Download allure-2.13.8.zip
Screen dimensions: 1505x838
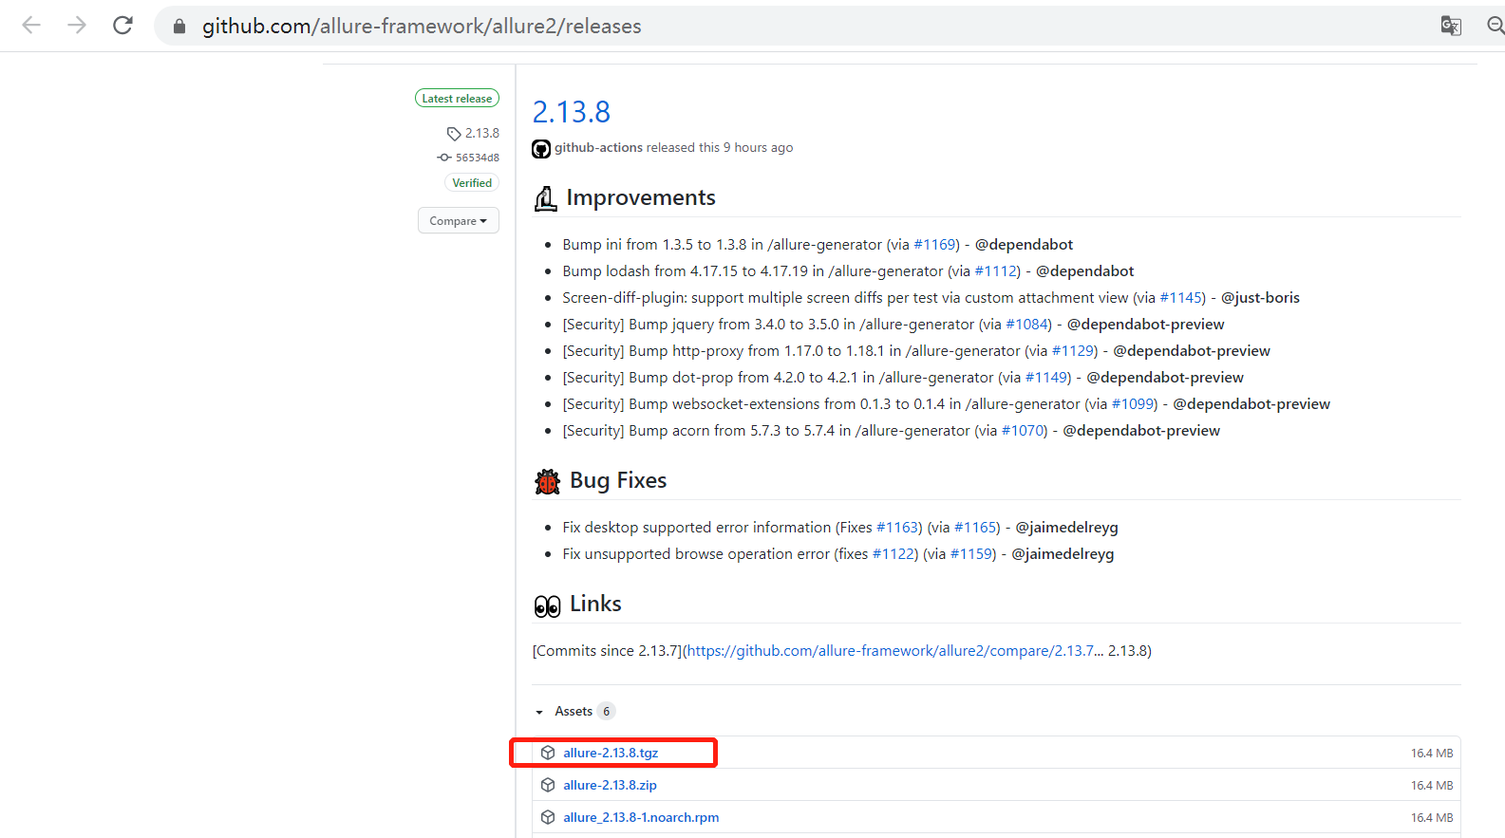coord(610,785)
